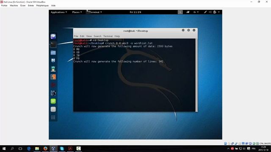Click the terminal title bar root@kali: ~/Desktop
Image resolution: width=271 pixels, height=152 pixels.
[135, 31]
